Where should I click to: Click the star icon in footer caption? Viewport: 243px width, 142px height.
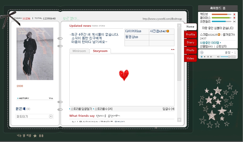pyautogui.click(x=35, y=136)
